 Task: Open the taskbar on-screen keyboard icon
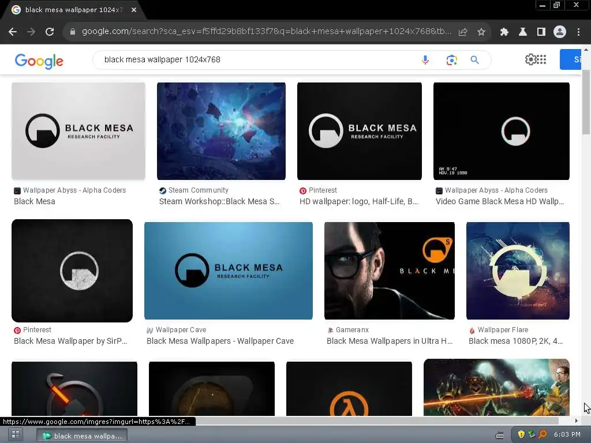click(499, 435)
